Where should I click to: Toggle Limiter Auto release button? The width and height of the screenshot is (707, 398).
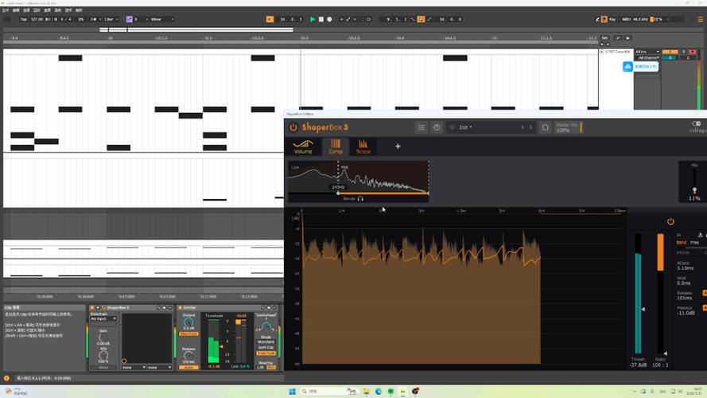point(188,367)
